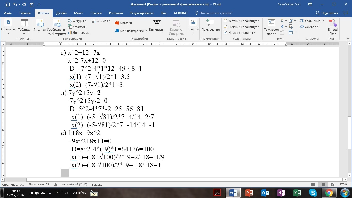
Task: Click the Страница 1 из 1 status indicator
Action: (13, 185)
